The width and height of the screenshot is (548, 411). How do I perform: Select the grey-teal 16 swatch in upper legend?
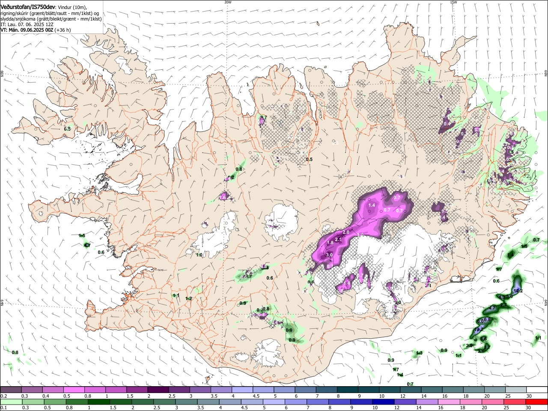click(453, 390)
